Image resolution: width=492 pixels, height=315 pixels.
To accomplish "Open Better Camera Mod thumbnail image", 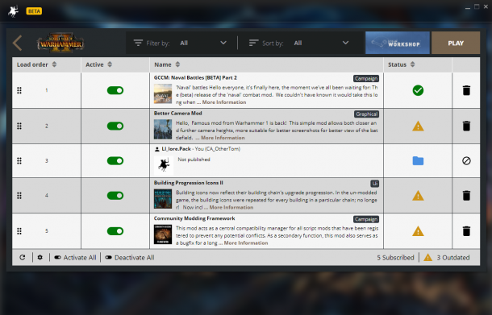I will point(163,129).
